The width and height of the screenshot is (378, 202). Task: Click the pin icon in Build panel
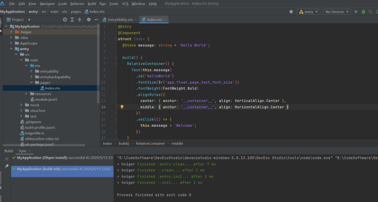(x=7, y=166)
